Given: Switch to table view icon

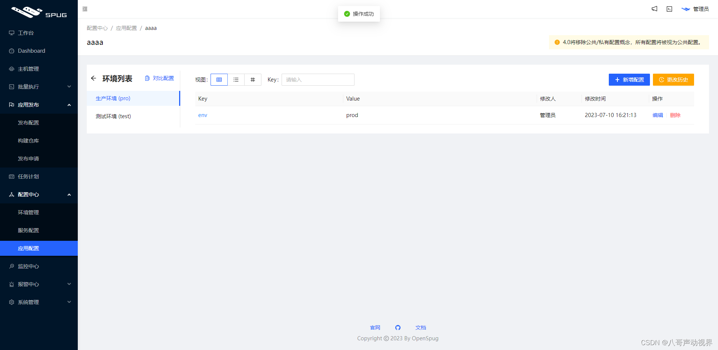Looking at the screenshot, I should (x=219, y=80).
